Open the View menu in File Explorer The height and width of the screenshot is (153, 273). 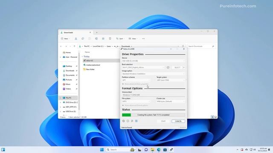133,39
